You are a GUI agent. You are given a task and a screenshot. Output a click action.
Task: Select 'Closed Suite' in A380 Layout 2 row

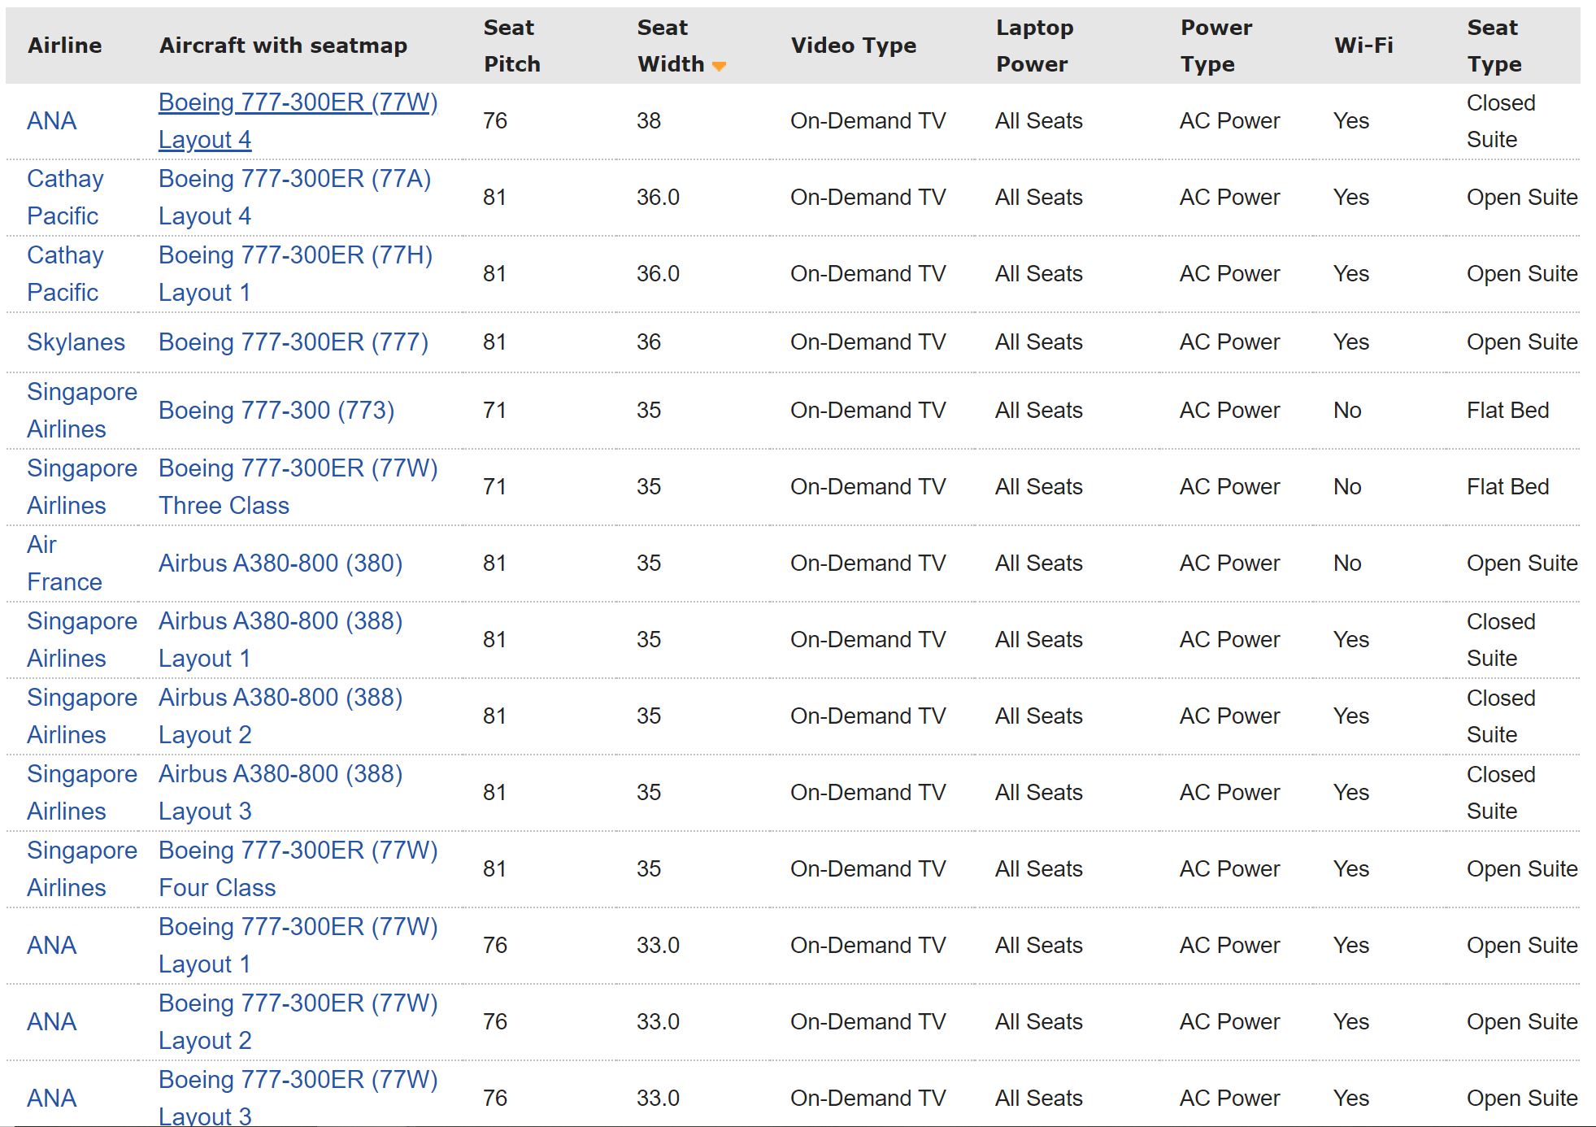pos(1501,716)
